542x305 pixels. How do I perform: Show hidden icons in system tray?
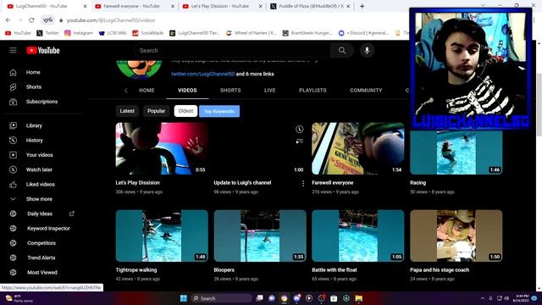[x=483, y=298]
